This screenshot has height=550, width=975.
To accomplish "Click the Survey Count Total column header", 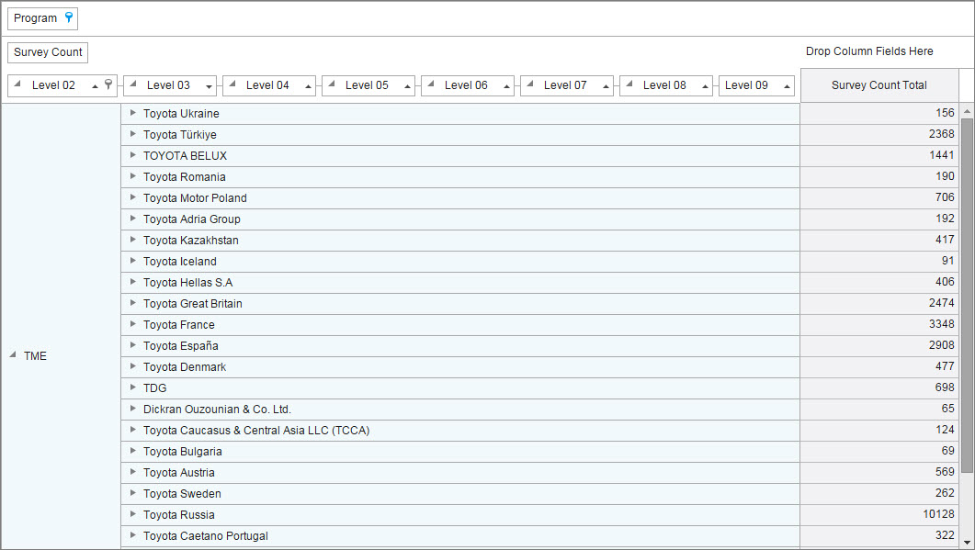I will point(879,85).
